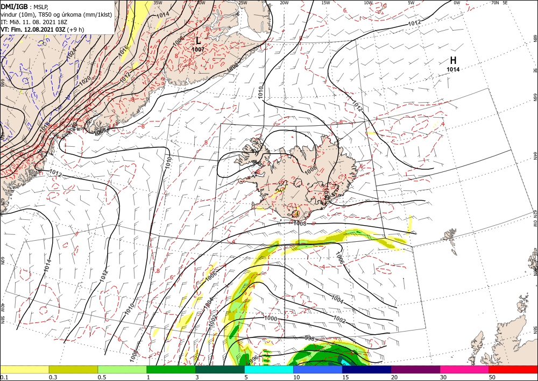Click the '35W' longitude label

[158, 3]
